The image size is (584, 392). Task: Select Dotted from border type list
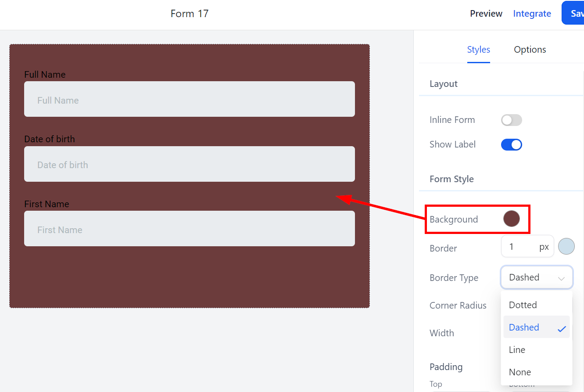click(523, 305)
